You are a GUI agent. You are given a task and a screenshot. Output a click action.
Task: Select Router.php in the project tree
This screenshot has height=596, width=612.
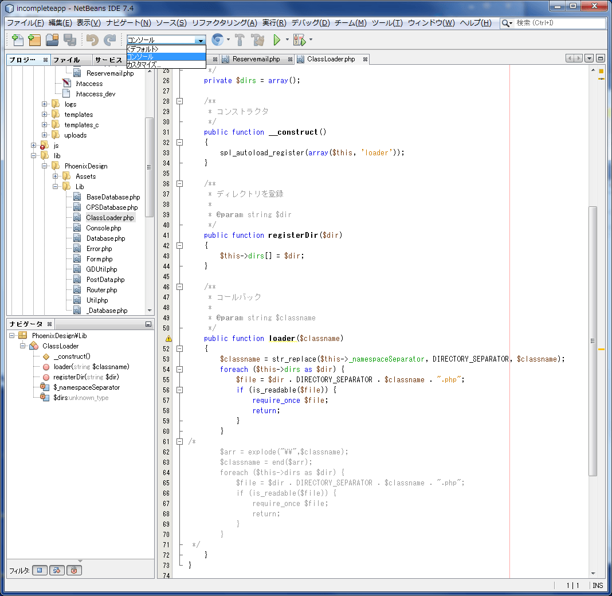pos(102,290)
